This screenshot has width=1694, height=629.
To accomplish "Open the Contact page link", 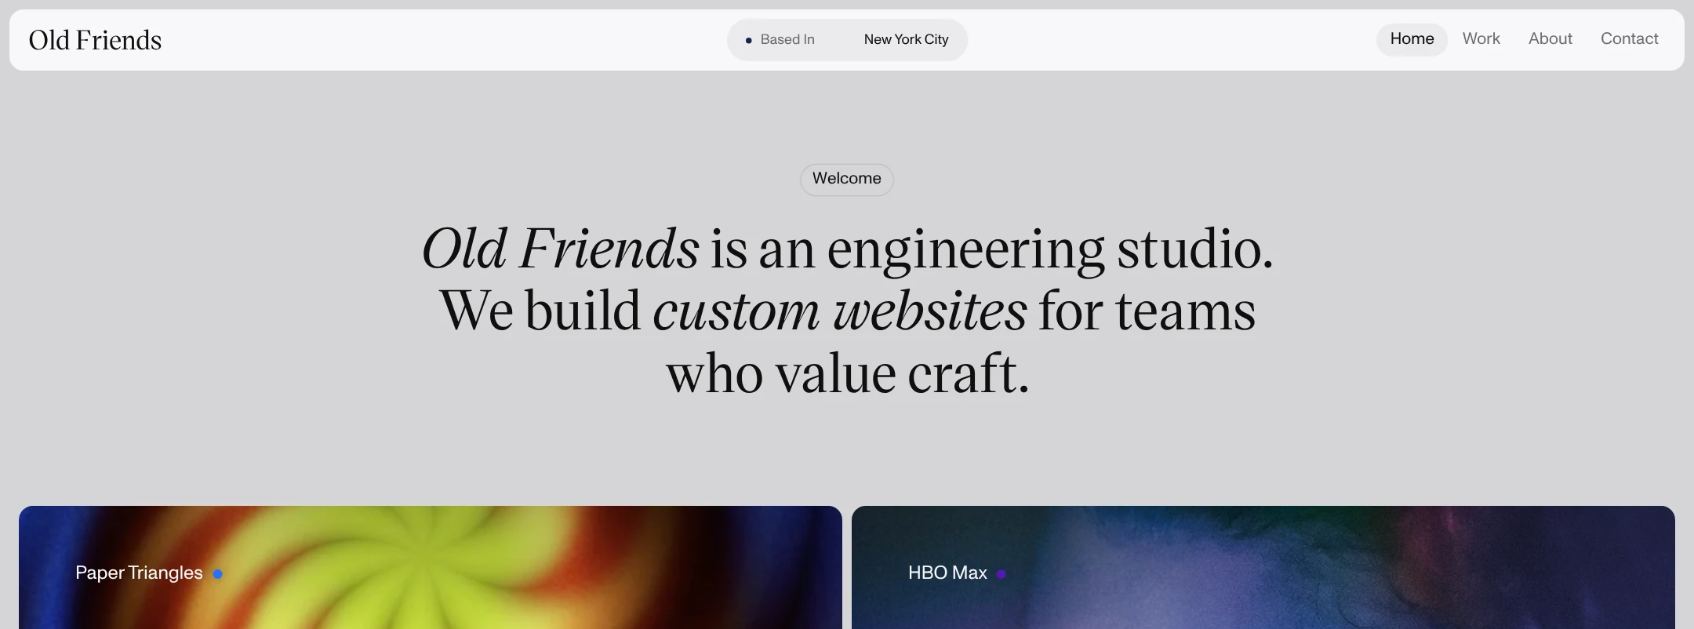I will pos(1629,39).
